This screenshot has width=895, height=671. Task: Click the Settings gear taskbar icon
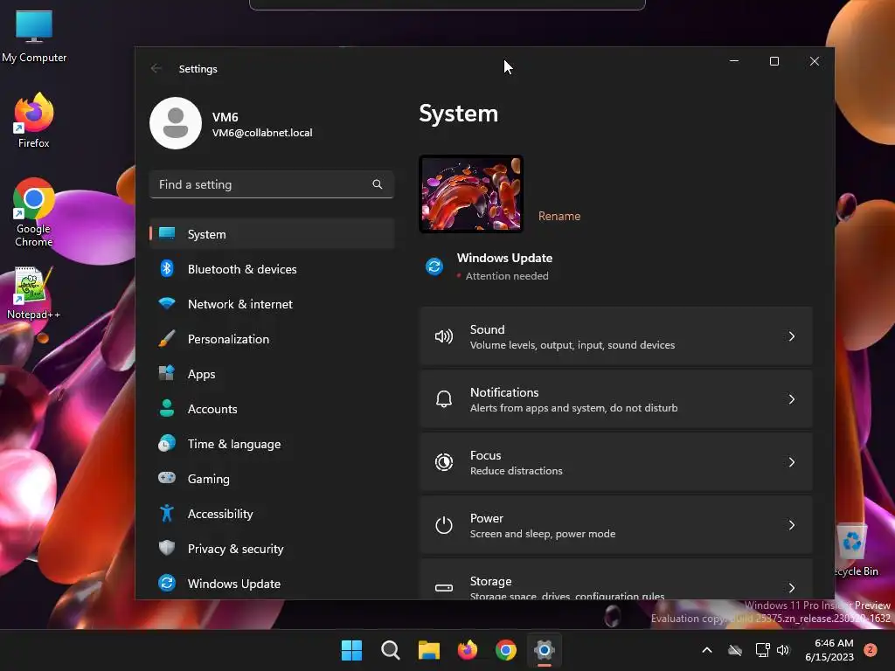coord(545,650)
